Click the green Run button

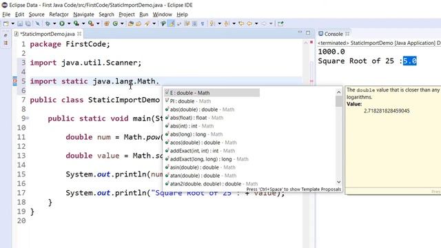pyautogui.click(x=62, y=23)
